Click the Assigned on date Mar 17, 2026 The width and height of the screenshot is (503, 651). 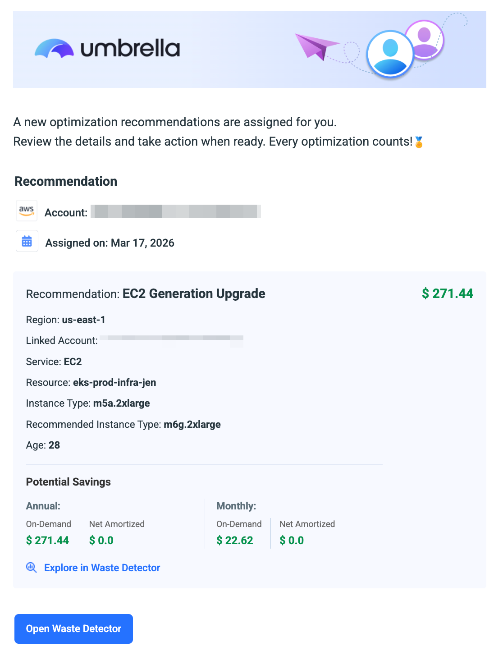click(x=142, y=243)
